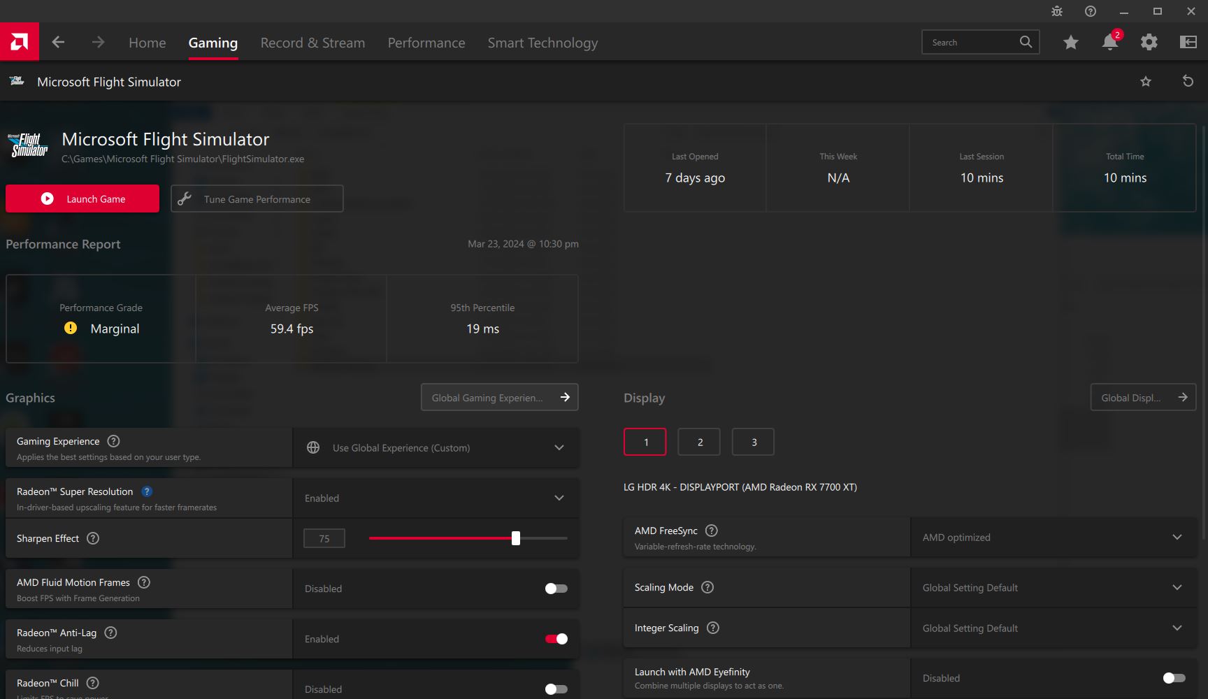Click the Last Session 10 mins tile
Screen dimensions: 1208x699
[x=981, y=168]
